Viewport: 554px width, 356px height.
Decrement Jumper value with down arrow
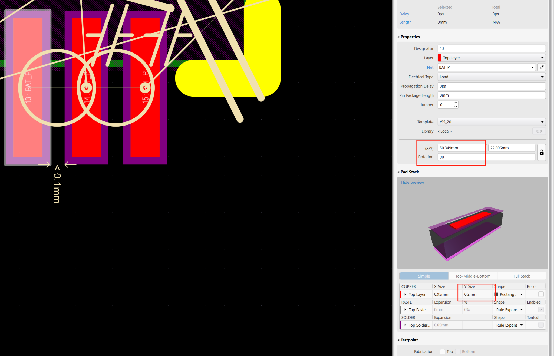coord(456,107)
